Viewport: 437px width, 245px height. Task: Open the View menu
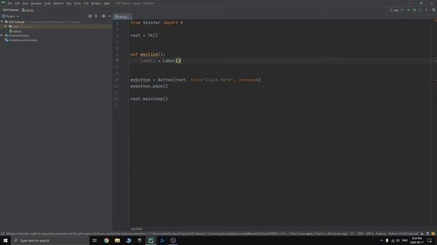point(25,3)
